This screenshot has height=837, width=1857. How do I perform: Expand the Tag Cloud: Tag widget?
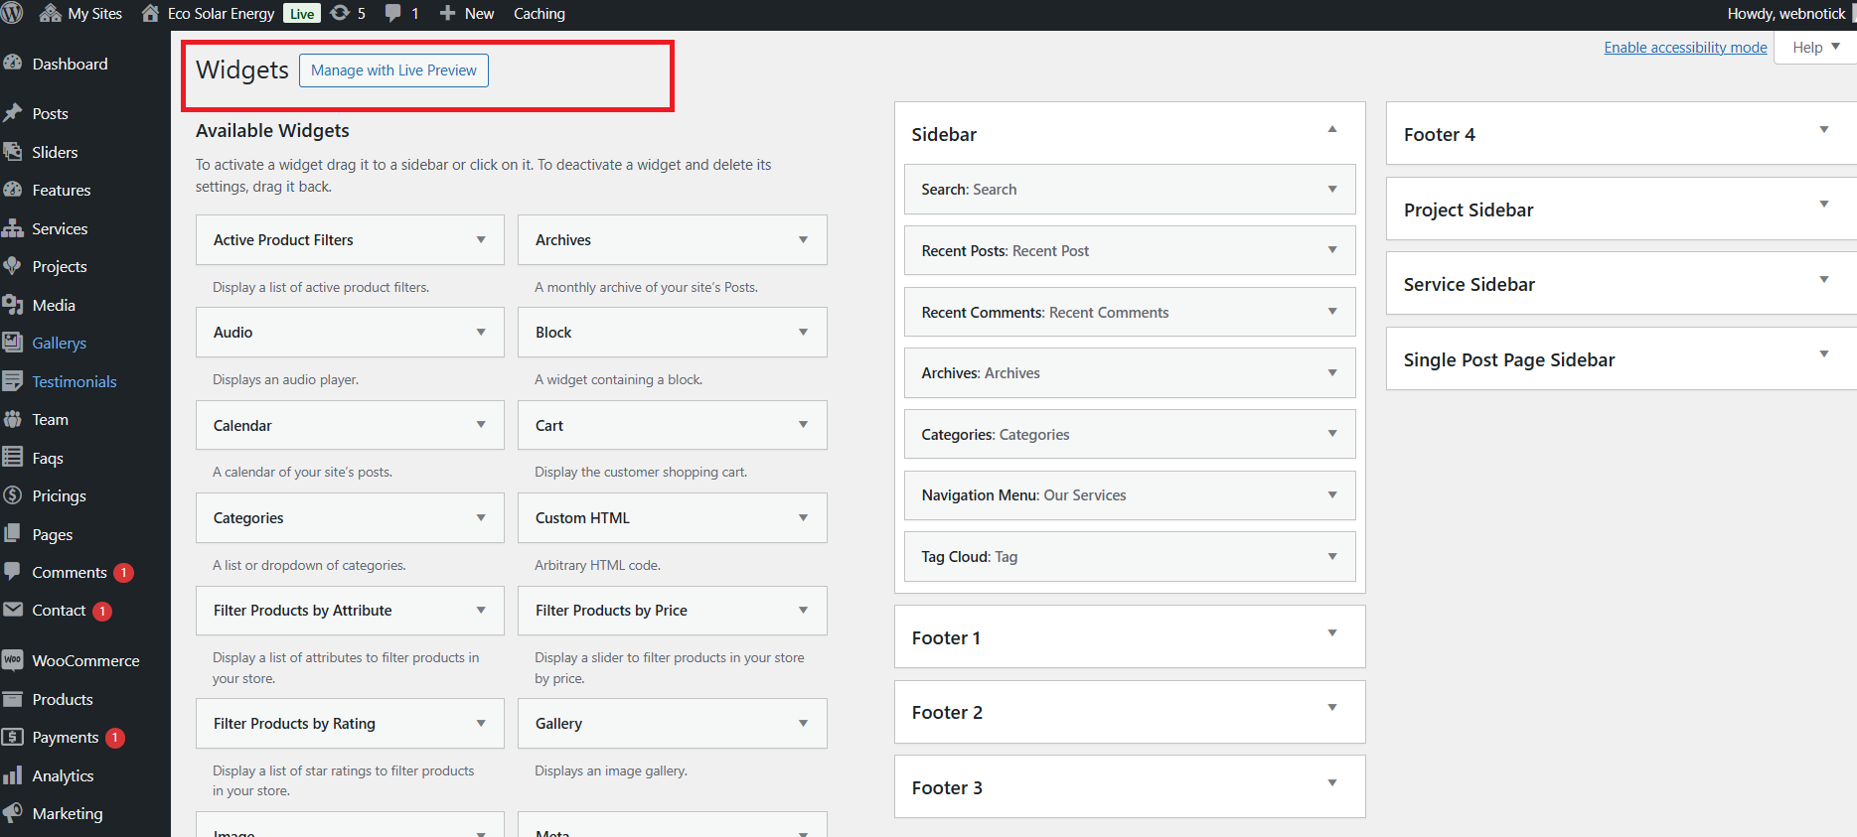(x=1332, y=556)
